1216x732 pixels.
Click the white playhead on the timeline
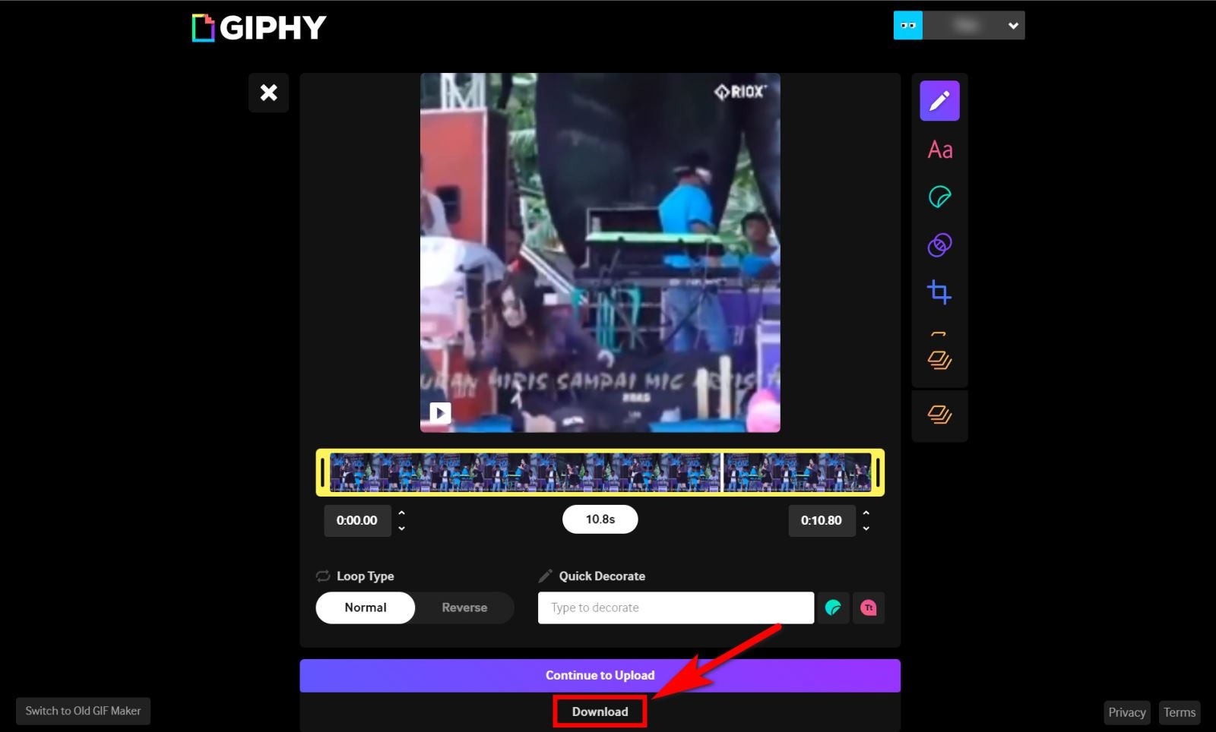tap(720, 472)
